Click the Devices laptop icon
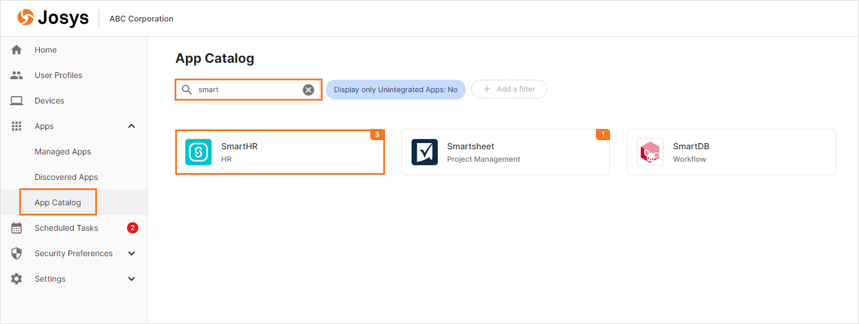The width and height of the screenshot is (859, 324). coord(16,101)
